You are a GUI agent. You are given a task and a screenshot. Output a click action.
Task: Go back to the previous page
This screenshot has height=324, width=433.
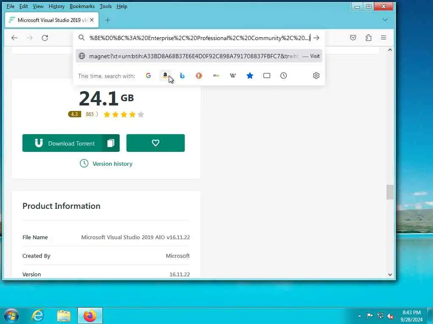(14, 38)
